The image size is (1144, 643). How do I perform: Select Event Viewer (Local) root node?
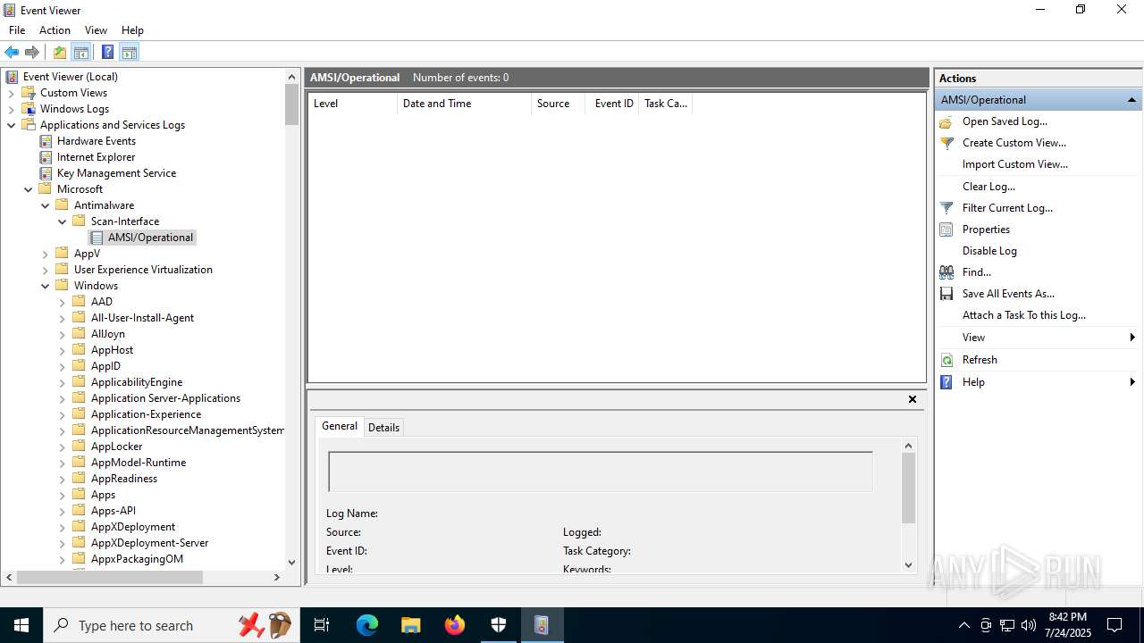pos(70,77)
